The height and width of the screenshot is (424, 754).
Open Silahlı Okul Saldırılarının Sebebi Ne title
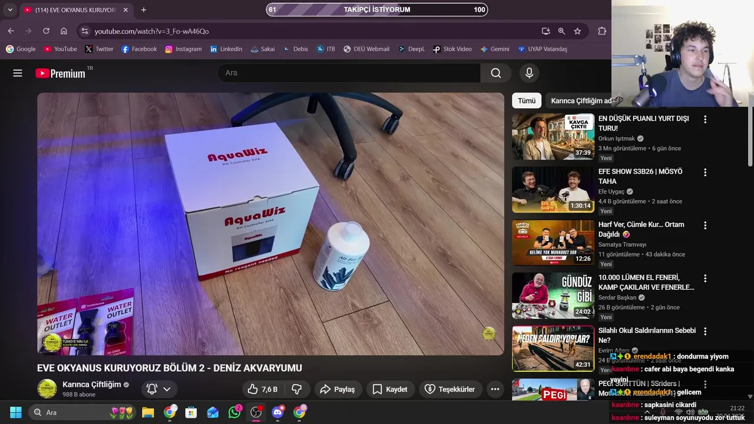[x=647, y=335]
